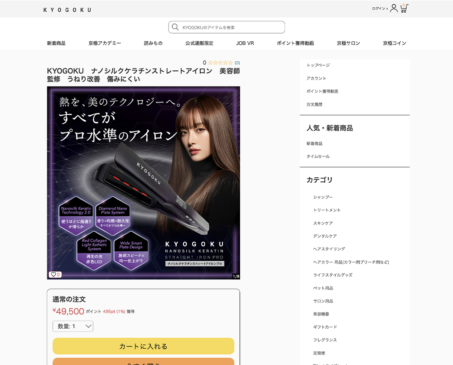Open the user account icon
This screenshot has height=365, width=453.
(394, 8)
